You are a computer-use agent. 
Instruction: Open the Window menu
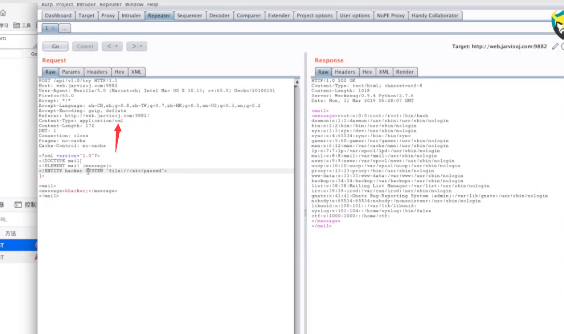tap(134, 4)
